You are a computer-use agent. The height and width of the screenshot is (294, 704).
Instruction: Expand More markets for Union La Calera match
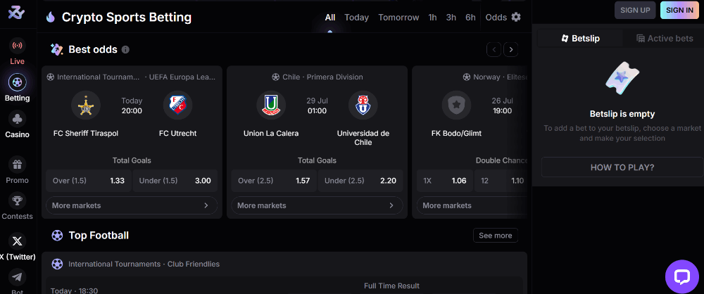click(x=317, y=205)
